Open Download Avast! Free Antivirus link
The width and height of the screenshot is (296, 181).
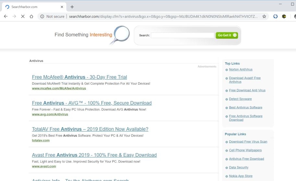click(245, 80)
